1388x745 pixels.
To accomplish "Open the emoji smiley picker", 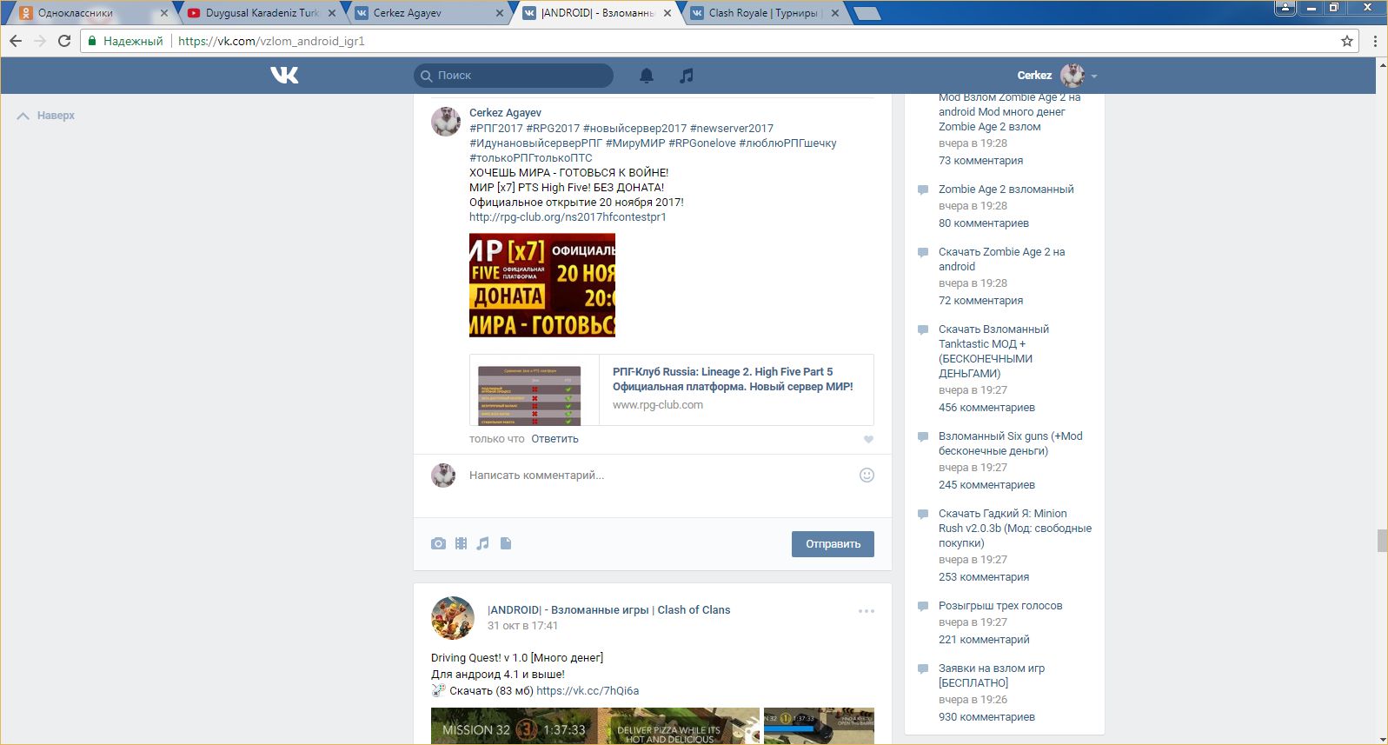I will pyautogui.click(x=867, y=475).
